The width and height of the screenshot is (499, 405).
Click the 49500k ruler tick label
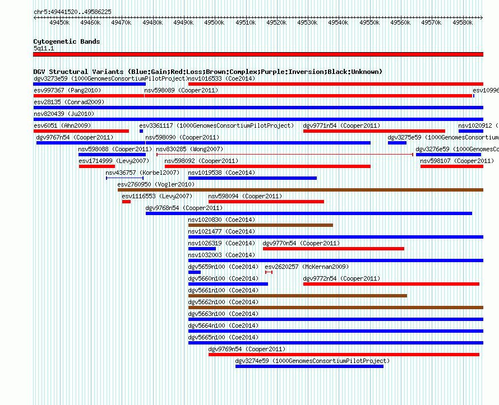214,22
